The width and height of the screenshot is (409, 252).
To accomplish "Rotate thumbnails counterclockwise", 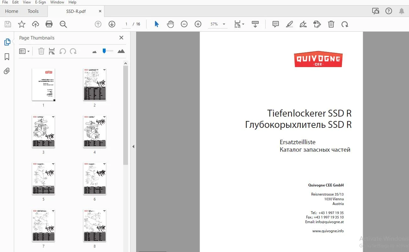I will 63,51.
